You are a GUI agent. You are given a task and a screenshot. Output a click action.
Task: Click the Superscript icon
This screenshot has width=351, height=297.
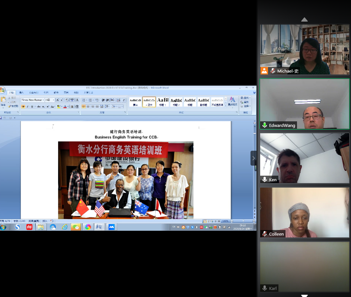pos(48,106)
